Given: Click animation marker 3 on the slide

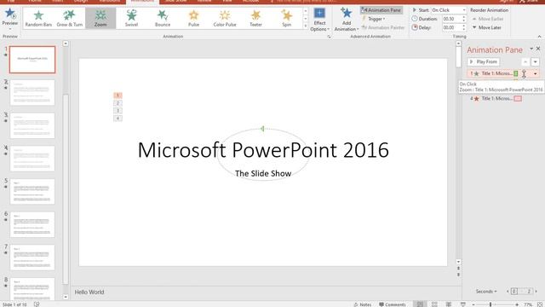Looking at the screenshot, I should pos(118,111).
